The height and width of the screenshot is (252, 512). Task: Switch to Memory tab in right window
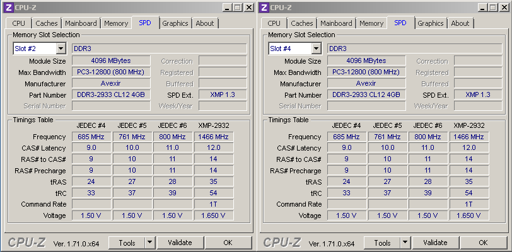point(371,23)
